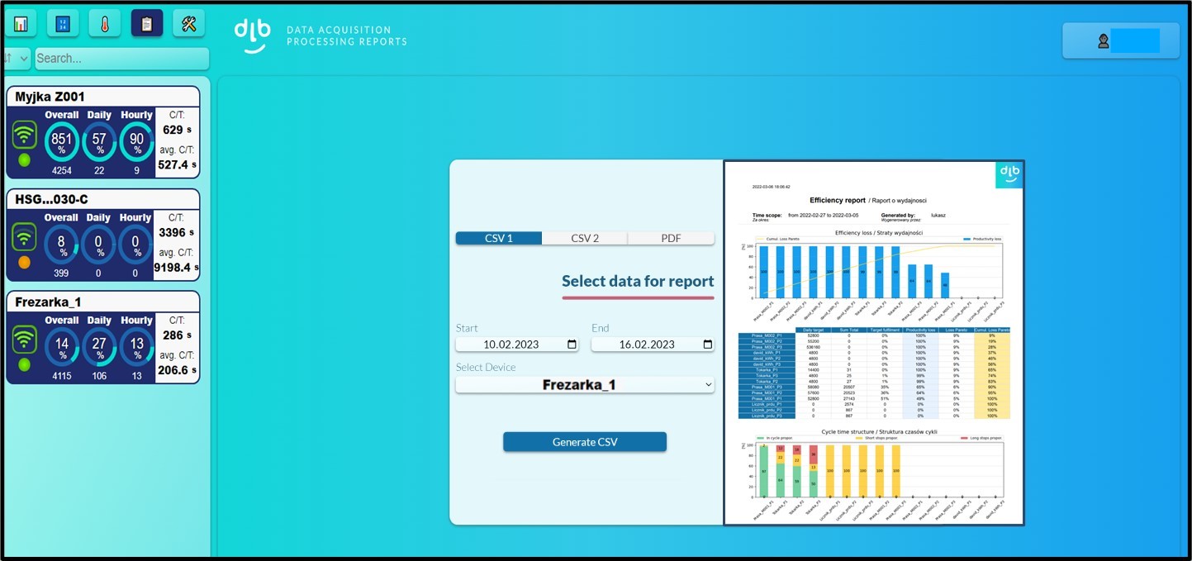Open the Select Device dropdown
Viewport: 1192px width, 561px height.
tap(585, 385)
